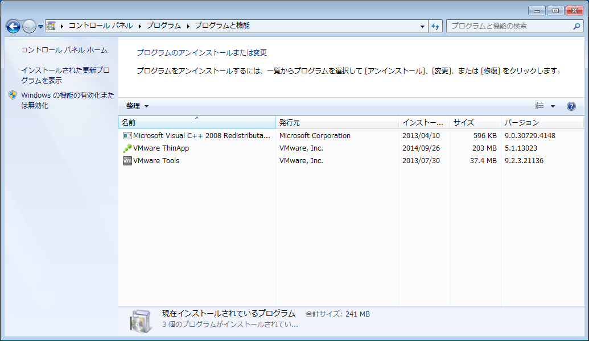Sort by サイズ column header
Screen dimensions: 589x341
coord(475,123)
